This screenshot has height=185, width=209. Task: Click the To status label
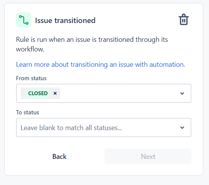point(28,112)
